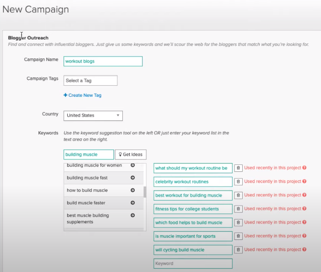Click the Campaign Name field
The width and height of the screenshot is (321, 272).
pyautogui.click(x=103, y=61)
